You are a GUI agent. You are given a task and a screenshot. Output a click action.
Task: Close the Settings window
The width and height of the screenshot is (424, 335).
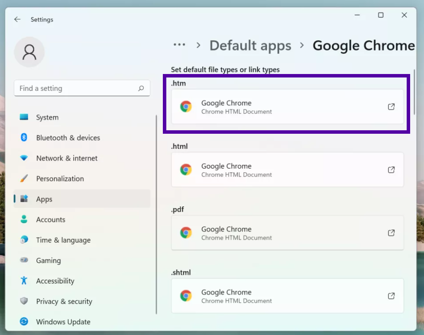coord(404,15)
